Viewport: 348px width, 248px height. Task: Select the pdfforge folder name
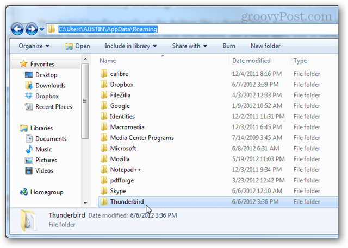122,180
